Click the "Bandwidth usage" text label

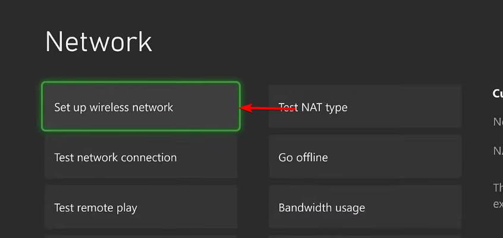322,208
